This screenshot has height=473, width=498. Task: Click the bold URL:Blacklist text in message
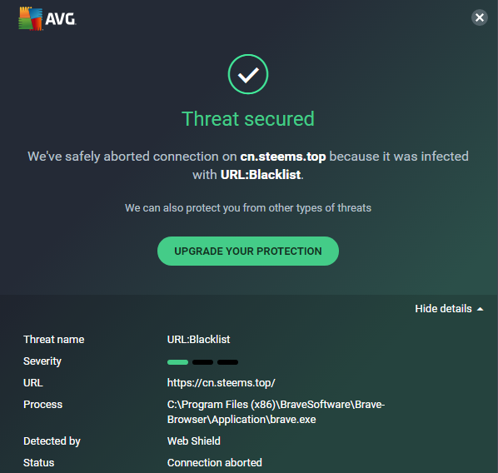tap(261, 175)
